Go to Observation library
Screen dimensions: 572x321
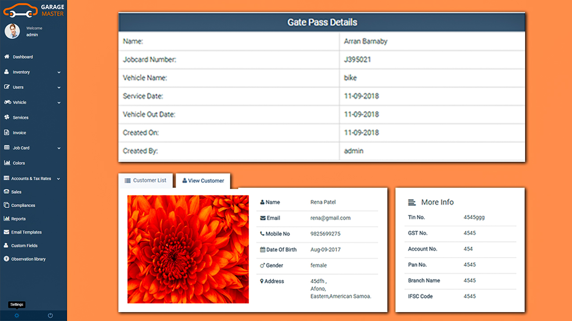click(x=28, y=259)
